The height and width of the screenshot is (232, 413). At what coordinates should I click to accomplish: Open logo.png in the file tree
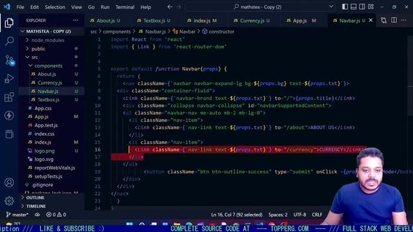pos(45,151)
